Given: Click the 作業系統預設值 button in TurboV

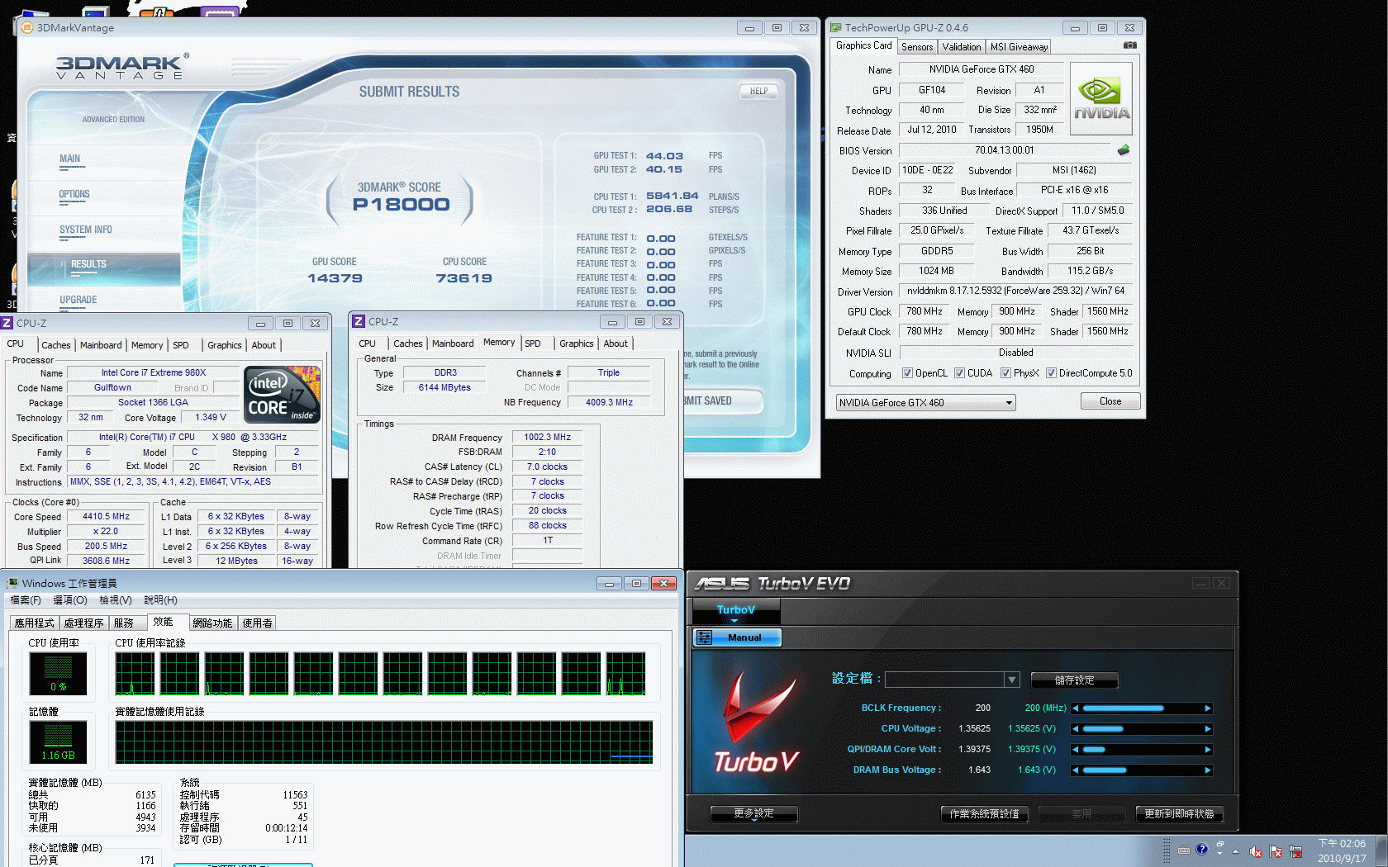Looking at the screenshot, I should 985,814.
